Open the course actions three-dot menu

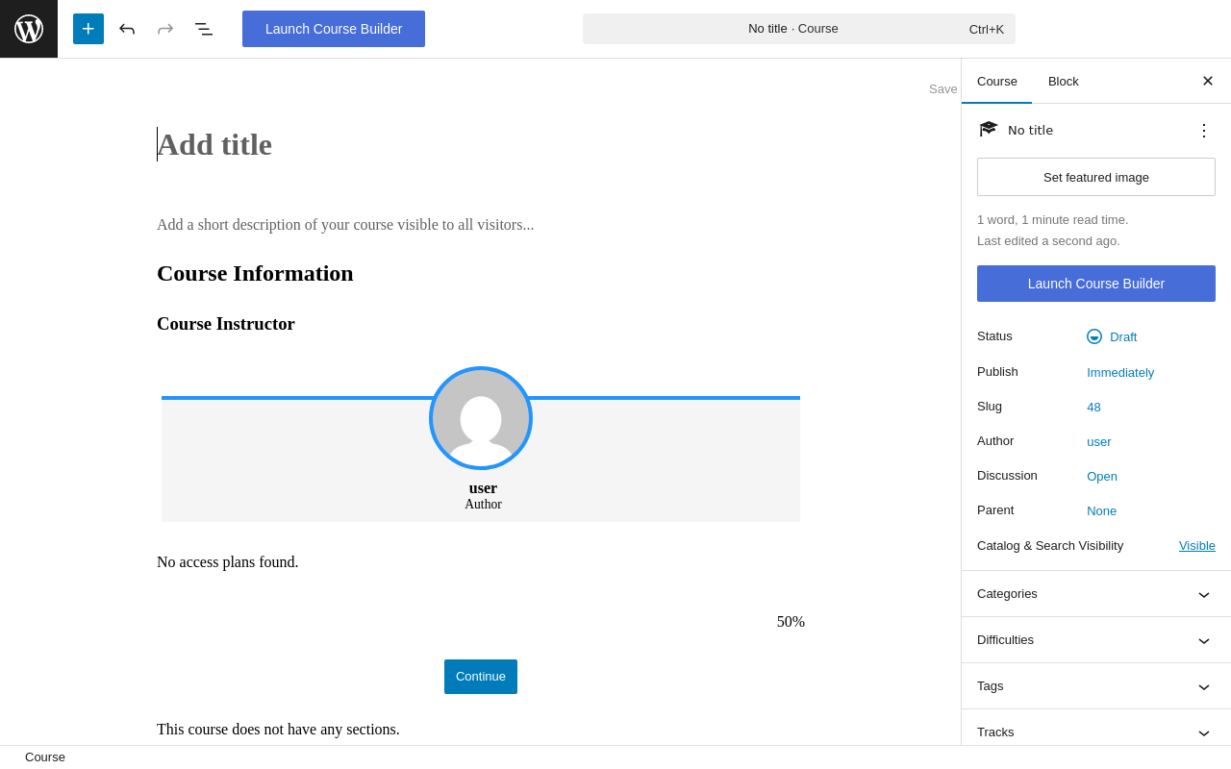(x=1204, y=131)
